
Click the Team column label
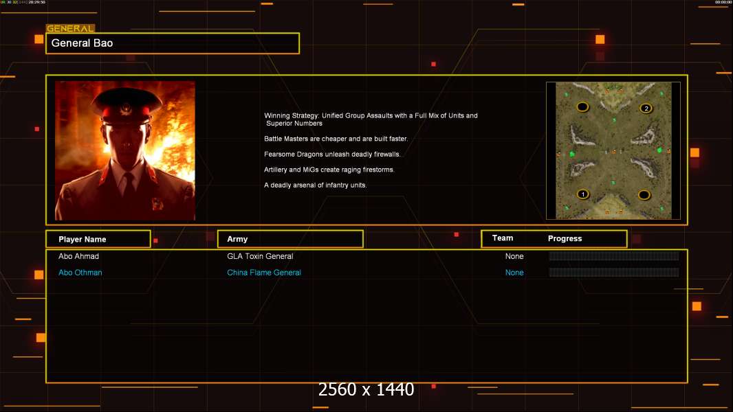click(503, 238)
